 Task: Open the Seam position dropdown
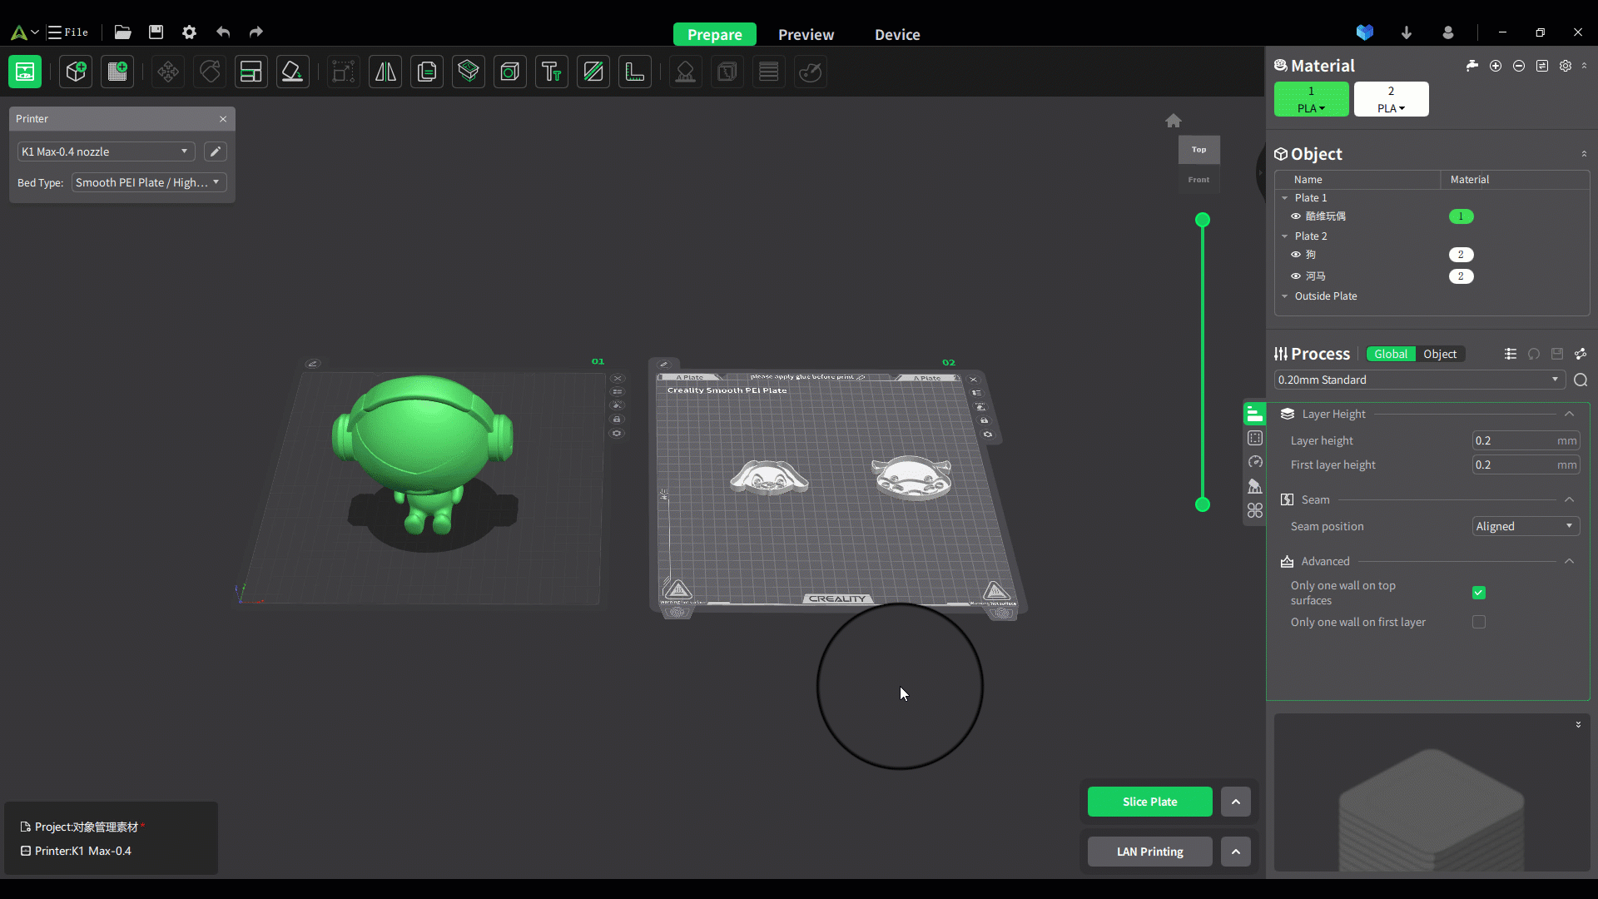coord(1525,526)
